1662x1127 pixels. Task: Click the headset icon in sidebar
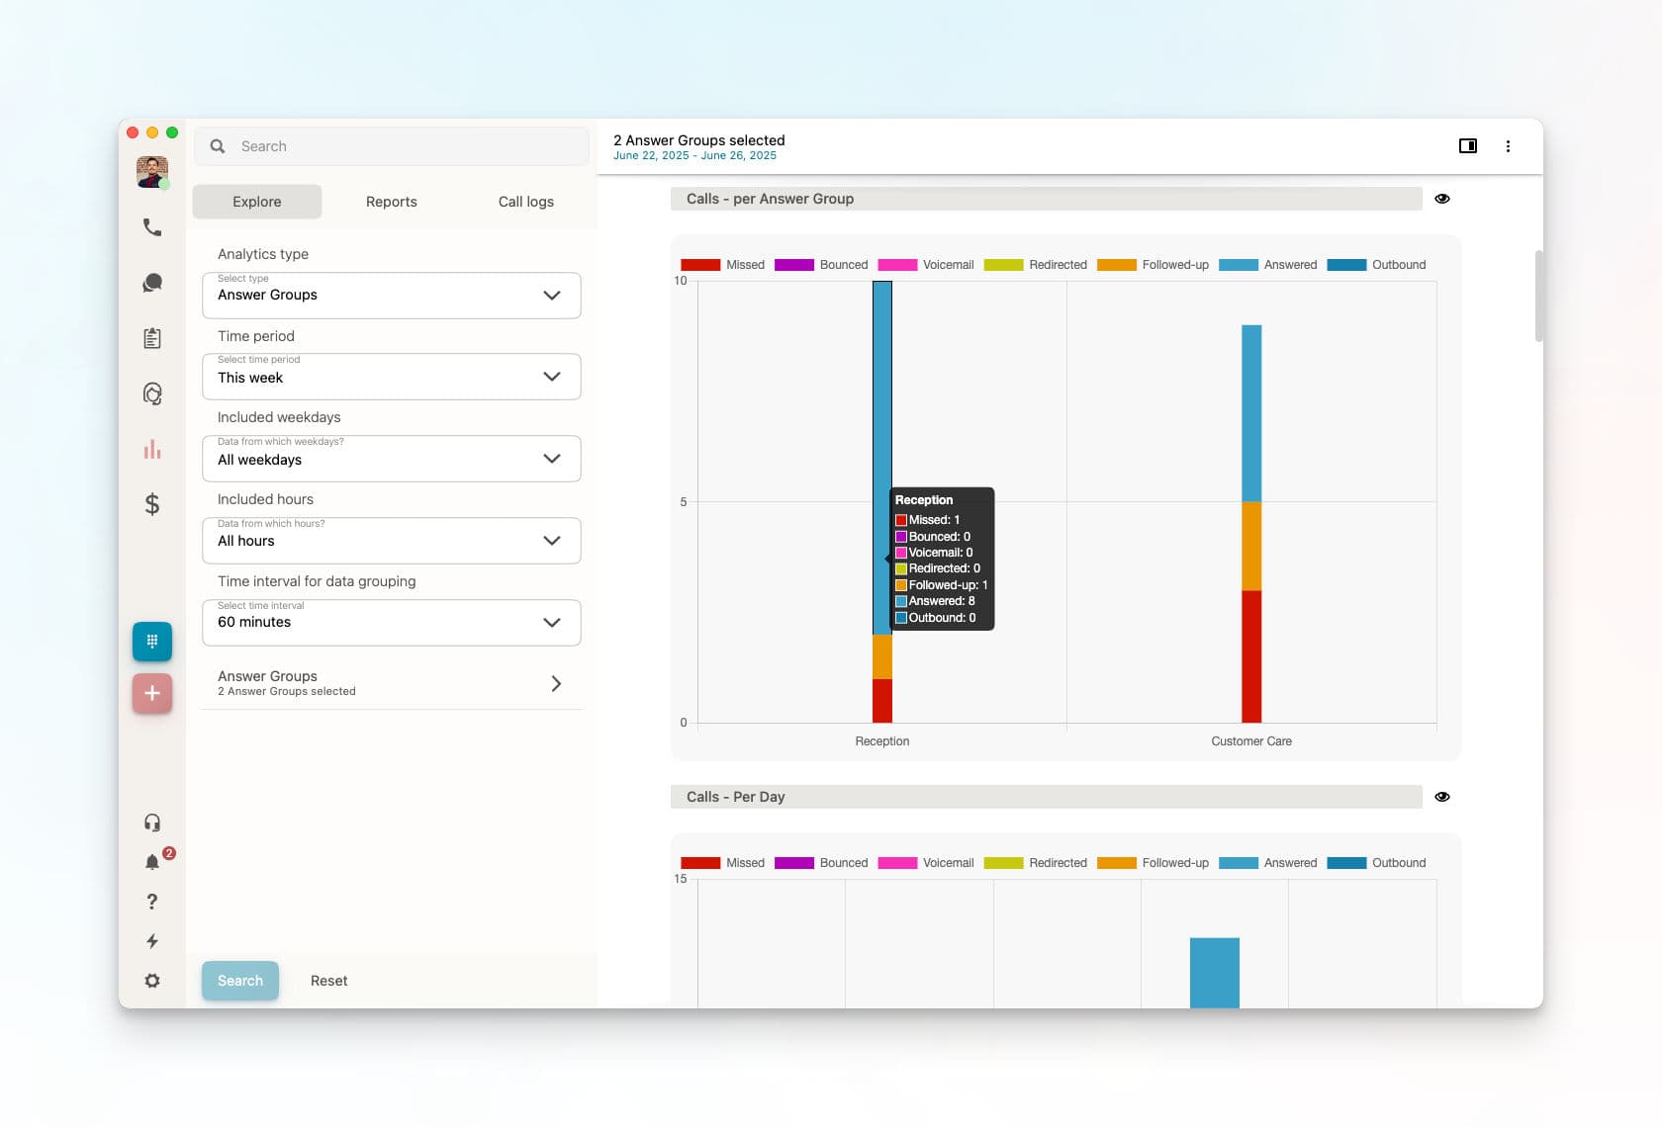click(x=152, y=823)
